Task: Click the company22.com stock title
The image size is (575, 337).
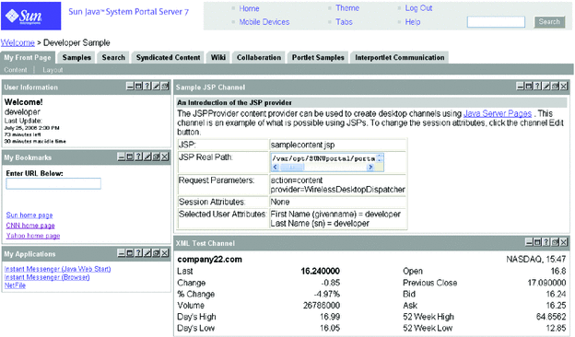Action: pos(210,260)
